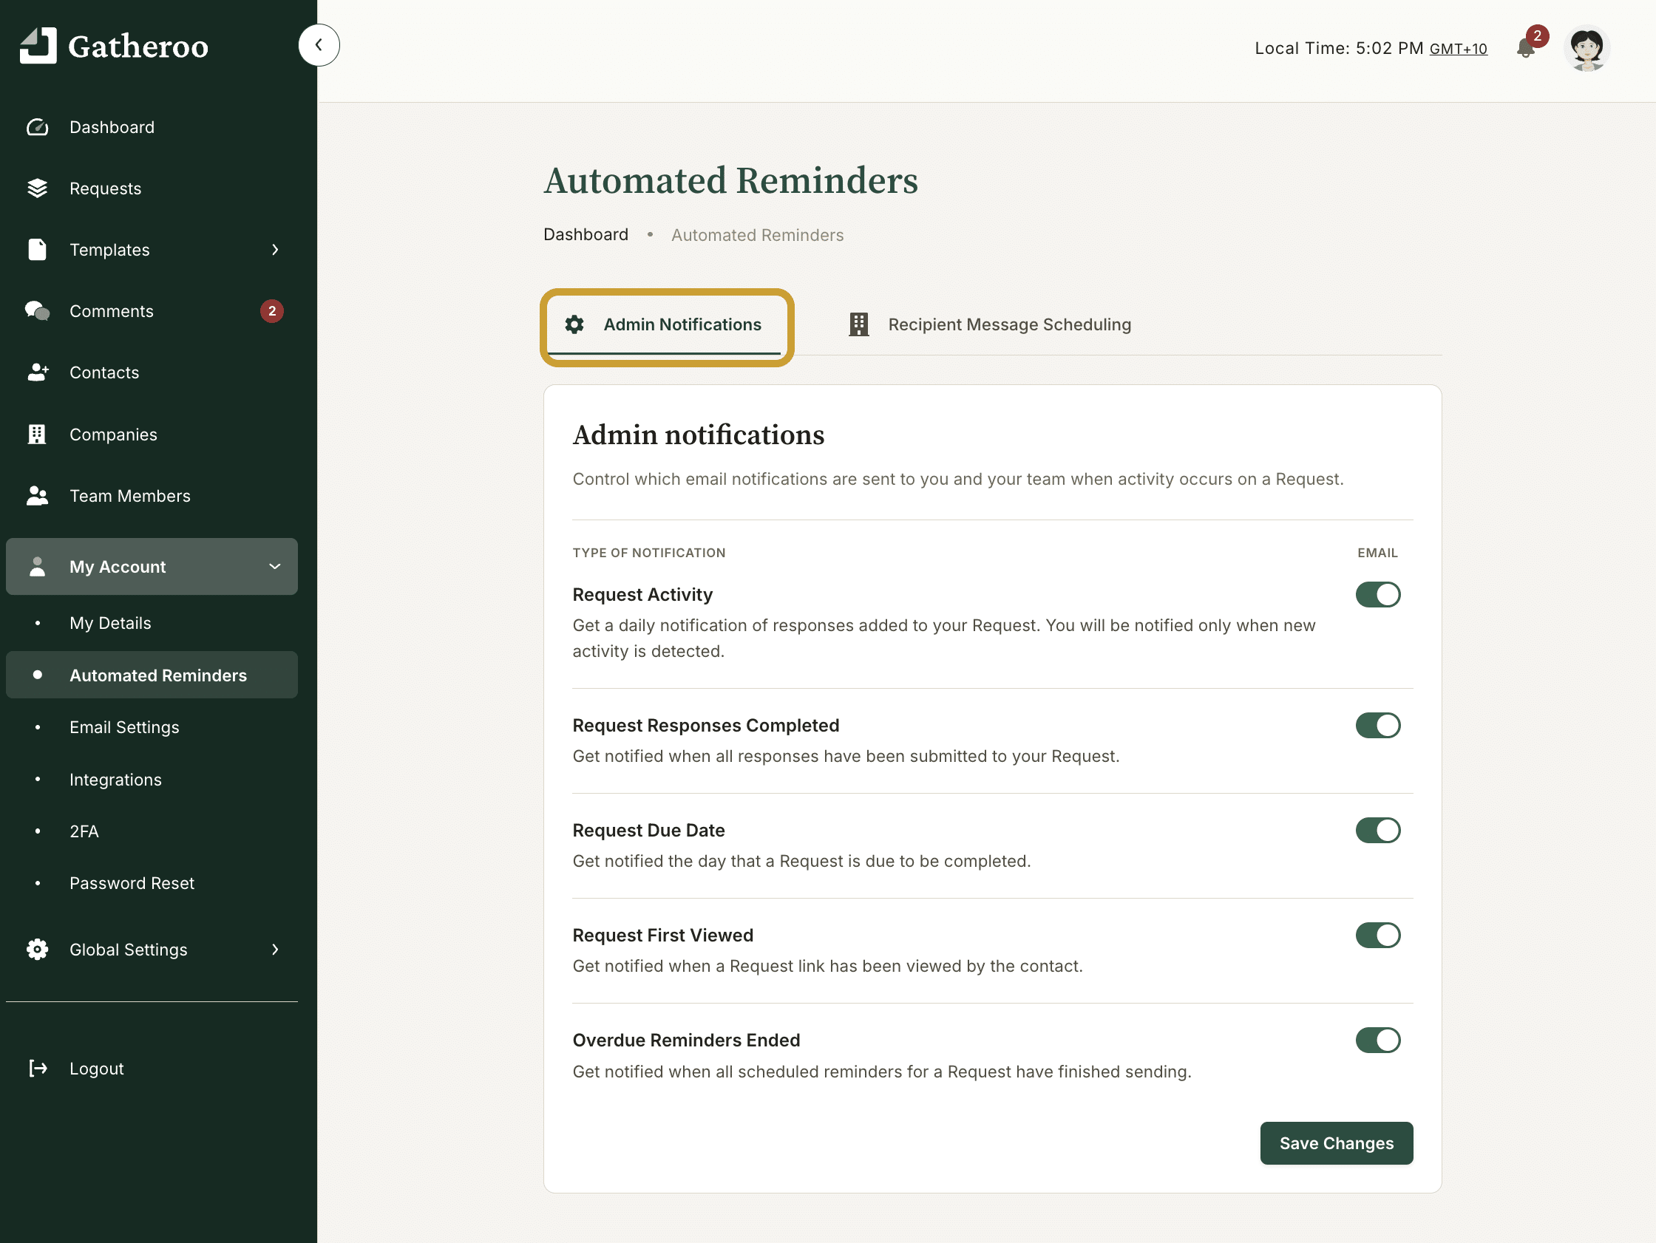Click the Automated Reminders breadcrumb text
1656x1243 pixels.
tap(757, 235)
